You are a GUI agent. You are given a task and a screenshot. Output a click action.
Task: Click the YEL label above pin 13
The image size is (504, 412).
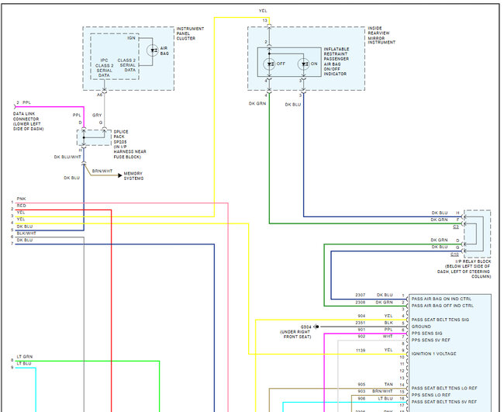(263, 11)
